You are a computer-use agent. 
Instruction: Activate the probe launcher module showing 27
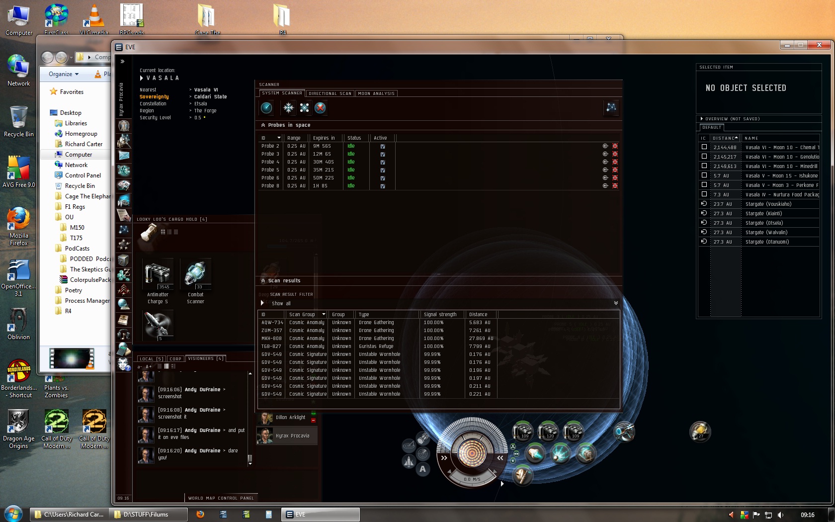coord(700,431)
